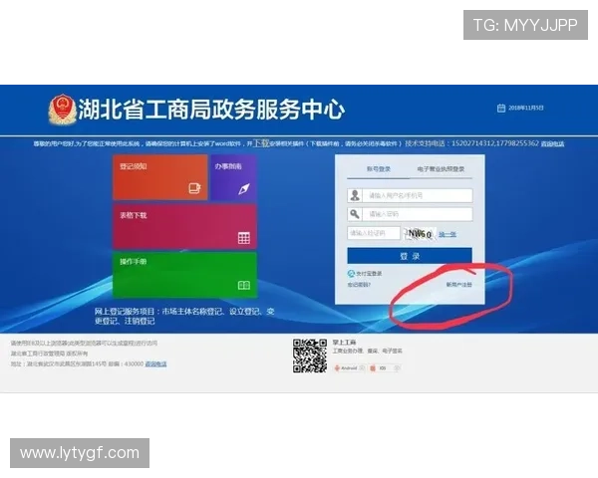The image size is (598, 478).
Task: Switch to the 账号登录 tab
Action: pyautogui.click(x=379, y=169)
